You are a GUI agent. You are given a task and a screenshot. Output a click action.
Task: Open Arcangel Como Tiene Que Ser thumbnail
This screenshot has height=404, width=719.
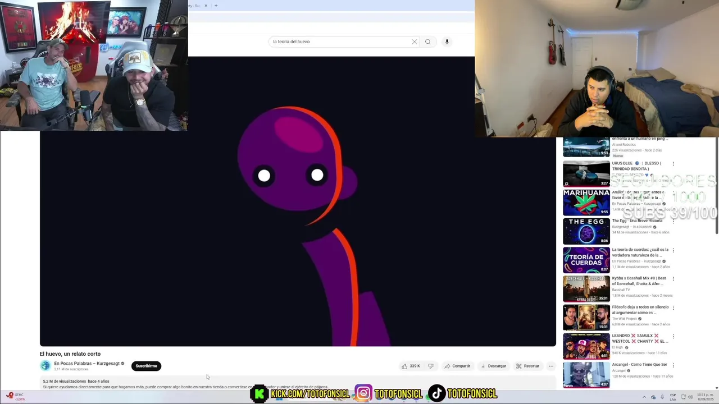586,375
